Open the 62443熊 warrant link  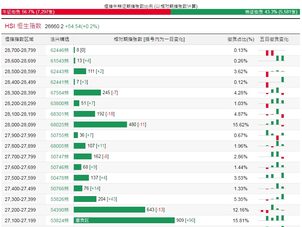(59, 71)
